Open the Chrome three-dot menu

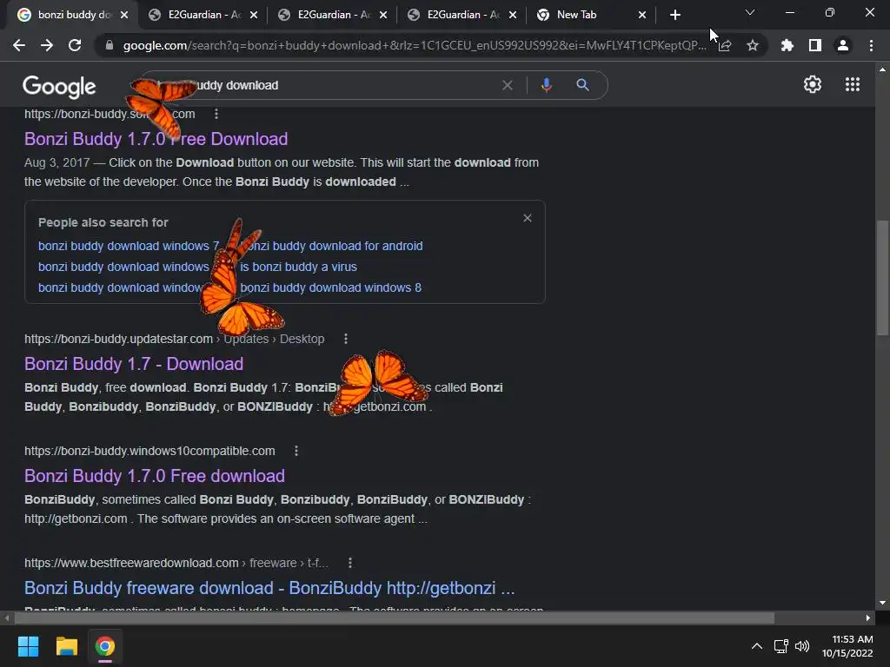pyautogui.click(x=871, y=45)
